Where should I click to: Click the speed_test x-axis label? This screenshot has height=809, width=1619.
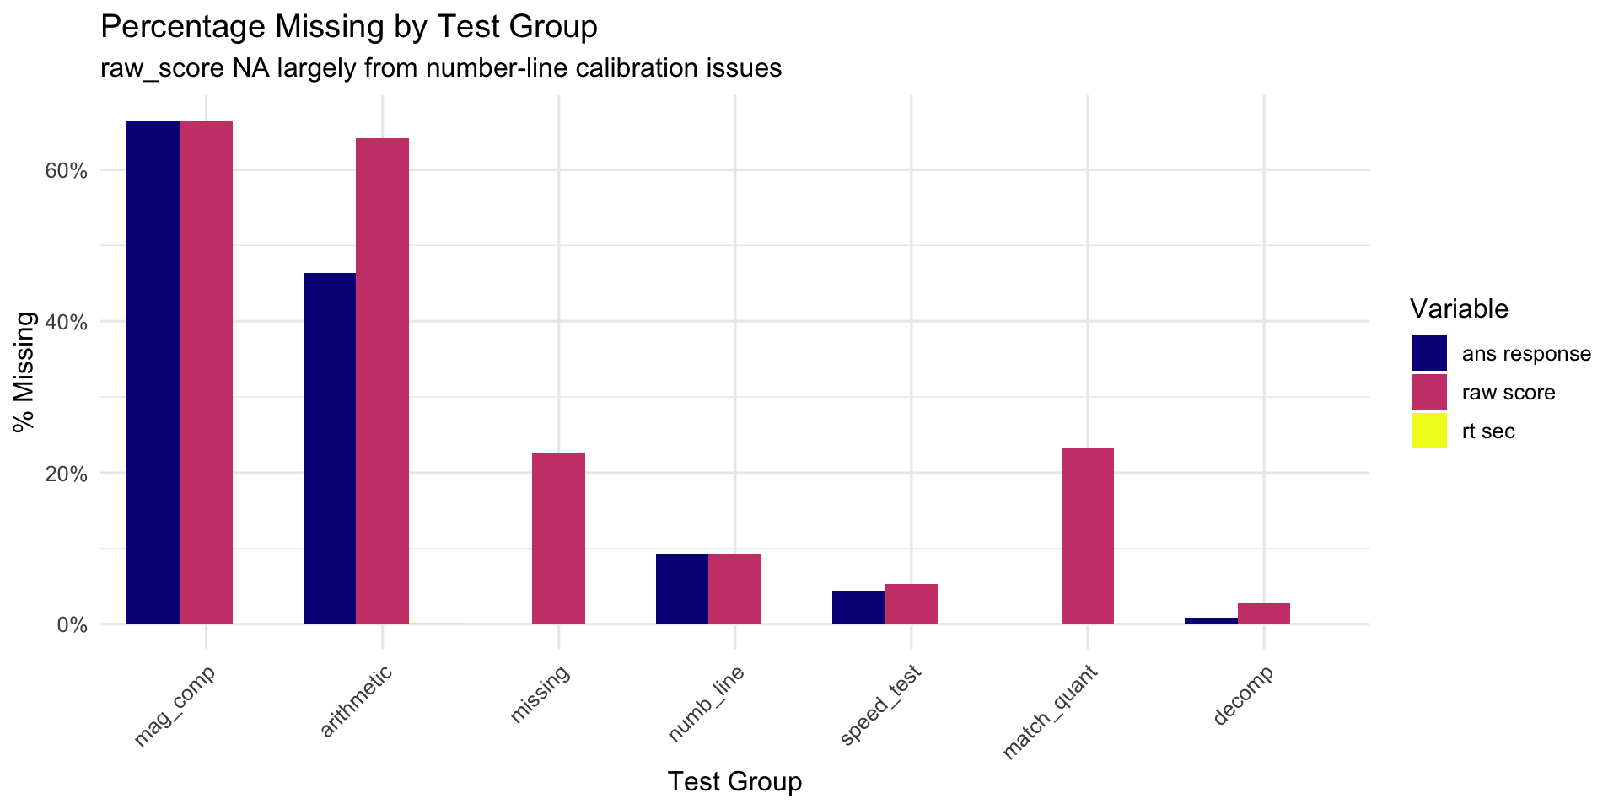tap(881, 705)
